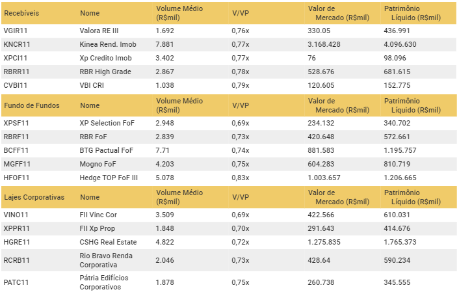Viewport: 459px width, 294px height.
Task: Click the MGFF11 ticker cell
Action: (16, 164)
